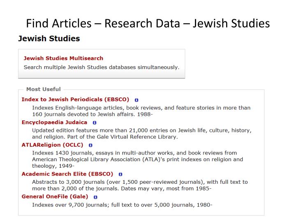Click description starting 'Updated edition features more than 21,000'
Image resolution: width=296 pixels, height=222 pixels.
[x=142, y=134]
